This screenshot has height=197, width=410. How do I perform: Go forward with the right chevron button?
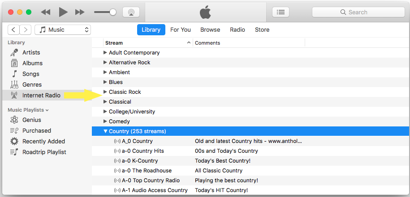click(x=26, y=29)
